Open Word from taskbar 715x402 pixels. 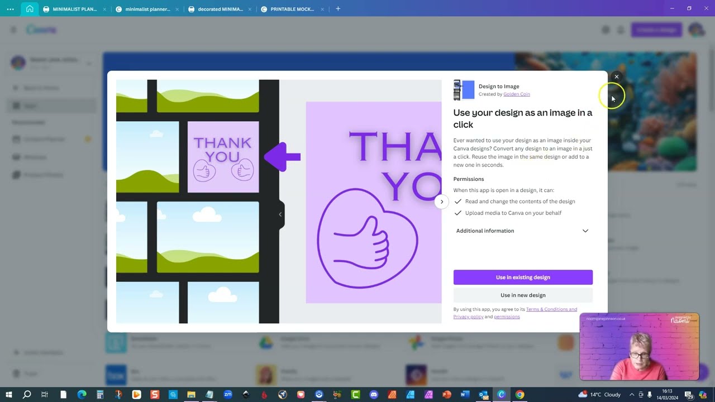(x=465, y=395)
